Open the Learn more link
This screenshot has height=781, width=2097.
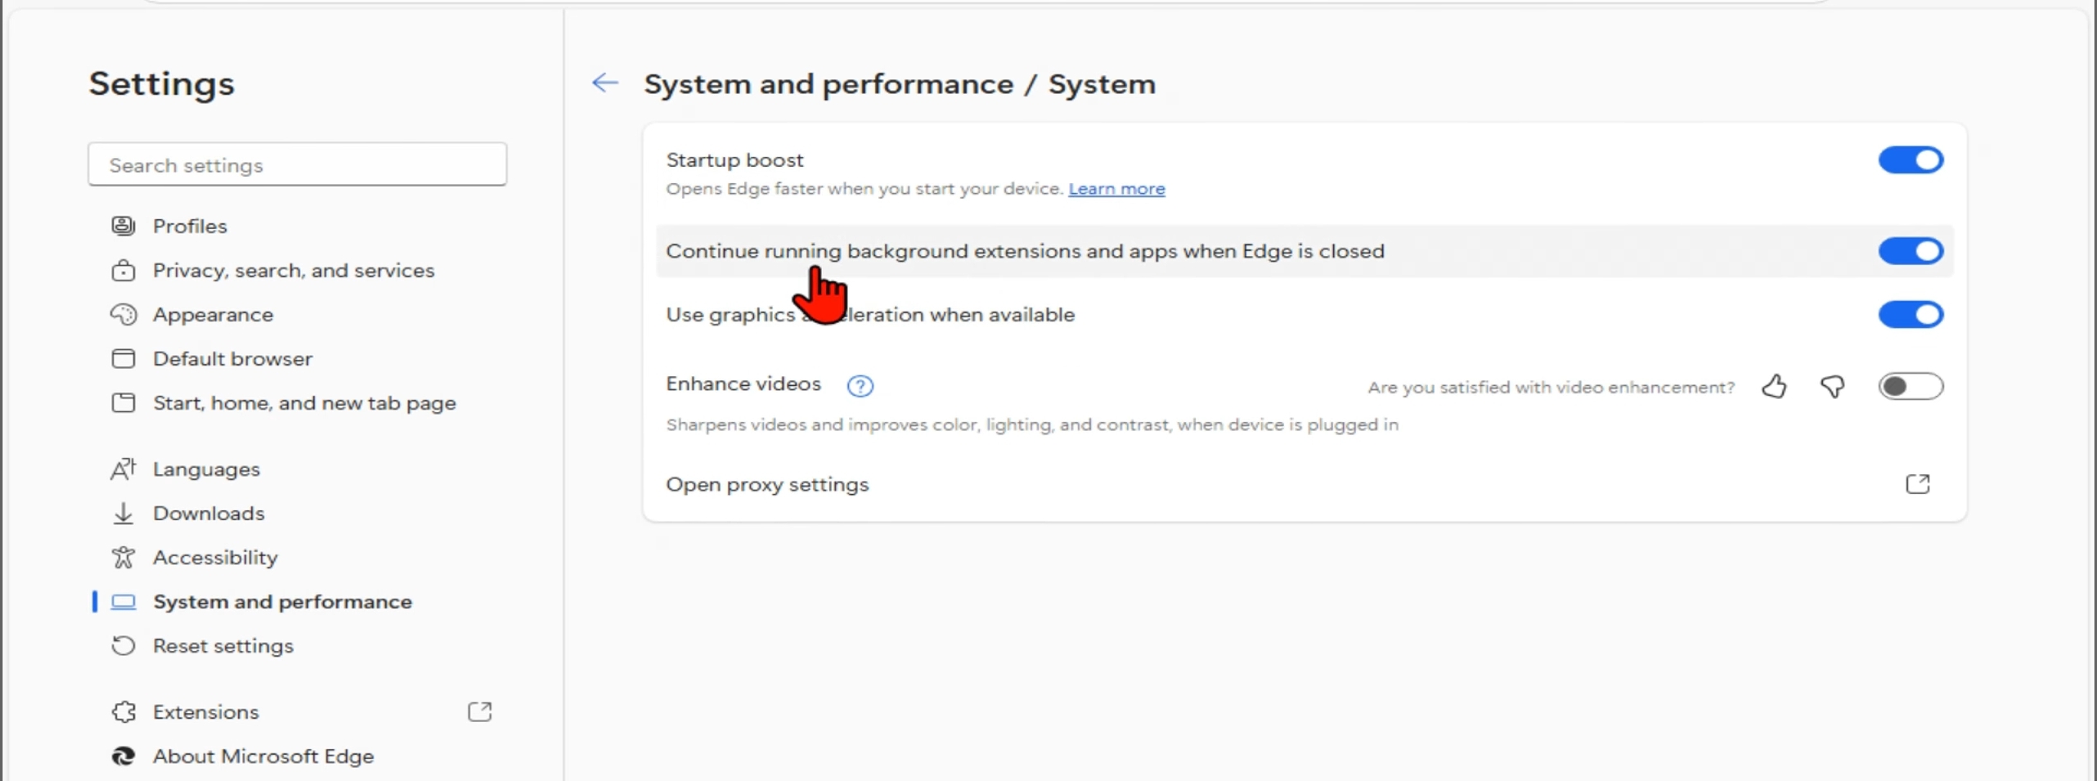click(x=1116, y=189)
